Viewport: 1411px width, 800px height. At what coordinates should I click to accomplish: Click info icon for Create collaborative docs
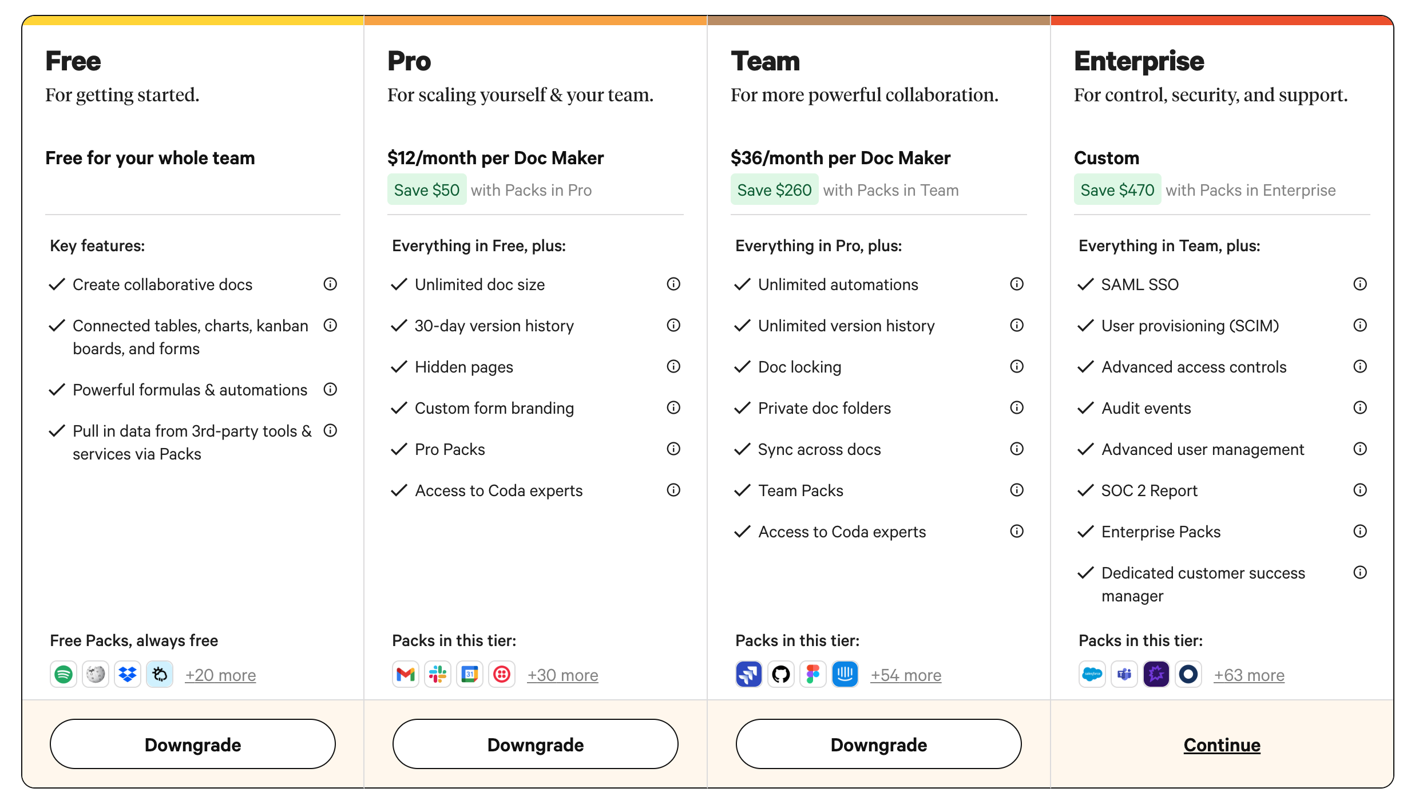tap(330, 284)
